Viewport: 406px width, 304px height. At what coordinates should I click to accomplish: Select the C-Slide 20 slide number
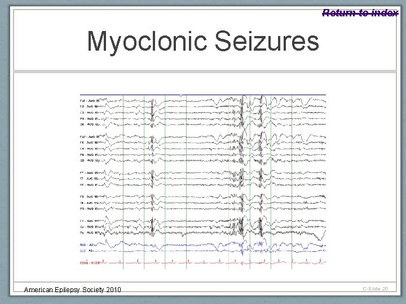click(x=375, y=289)
